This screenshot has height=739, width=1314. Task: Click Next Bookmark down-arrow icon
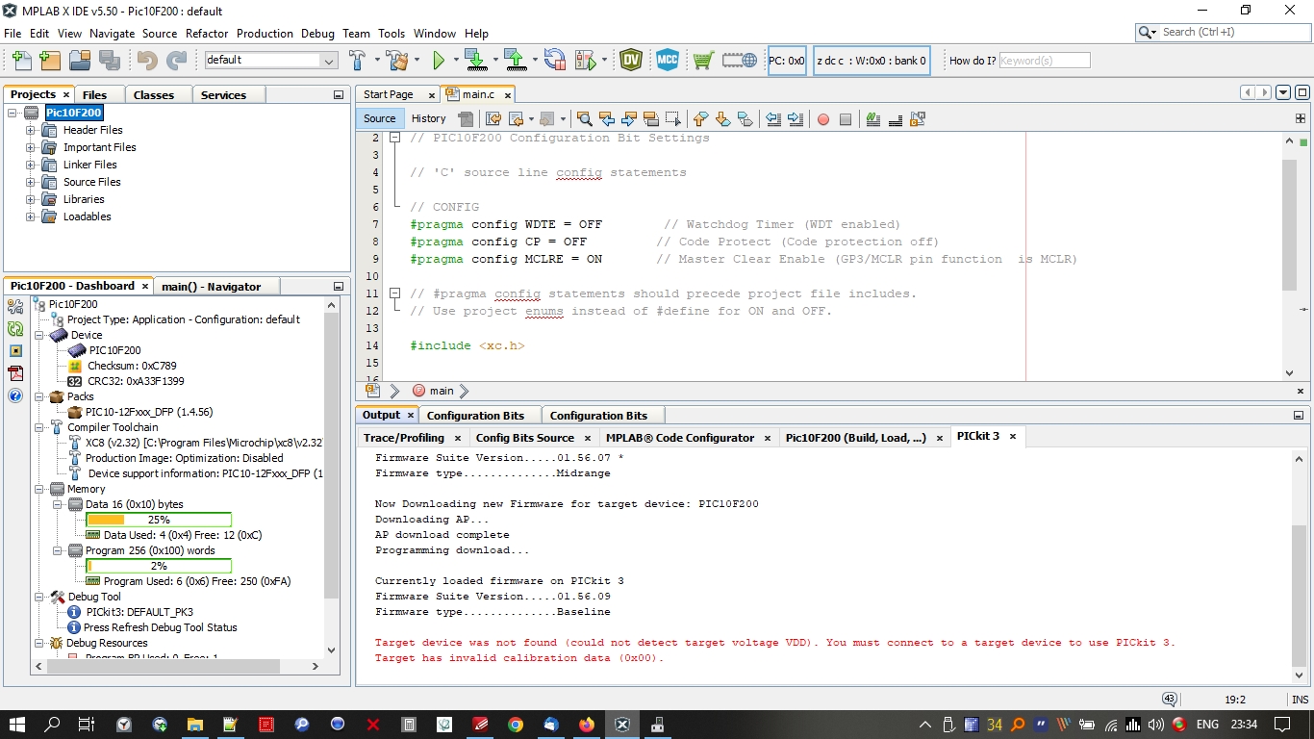pos(722,119)
